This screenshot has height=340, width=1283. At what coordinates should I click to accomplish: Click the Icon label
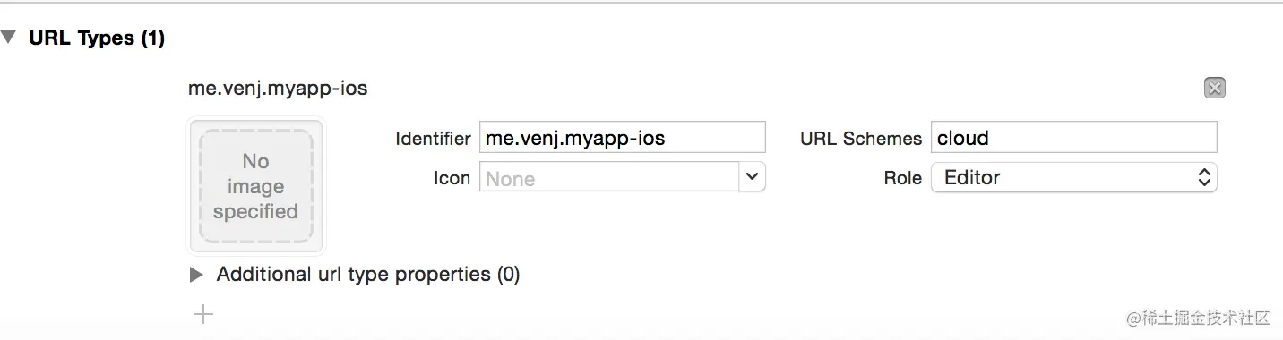click(452, 178)
